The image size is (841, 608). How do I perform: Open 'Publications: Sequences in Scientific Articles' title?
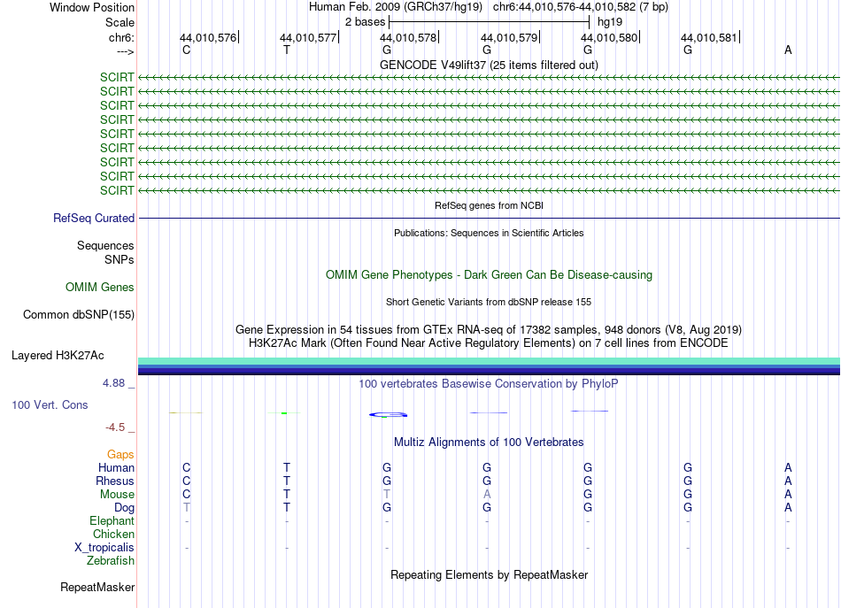489,233
